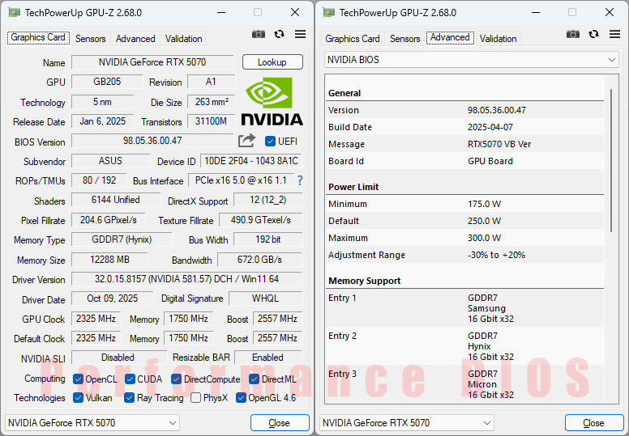Viewport: 629px width, 436px height.
Task: Expand the NVIDIA BIOS dropdown
Action: click(x=472, y=60)
